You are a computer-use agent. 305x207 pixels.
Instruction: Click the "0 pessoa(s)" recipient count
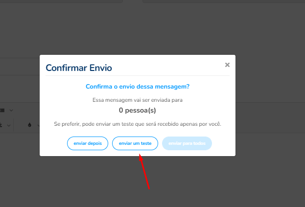pos(138,111)
